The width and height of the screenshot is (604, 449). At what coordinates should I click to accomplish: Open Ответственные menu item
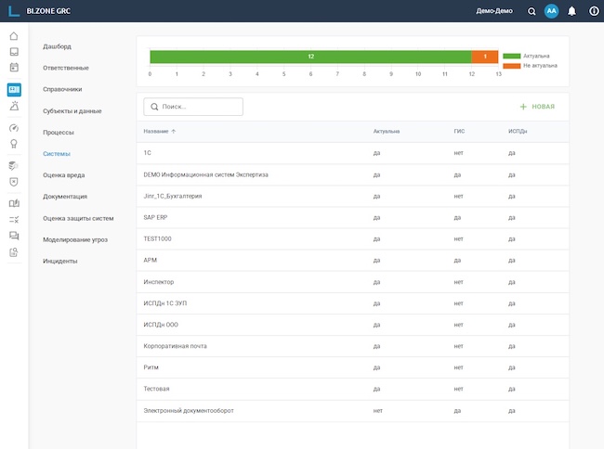tap(66, 68)
